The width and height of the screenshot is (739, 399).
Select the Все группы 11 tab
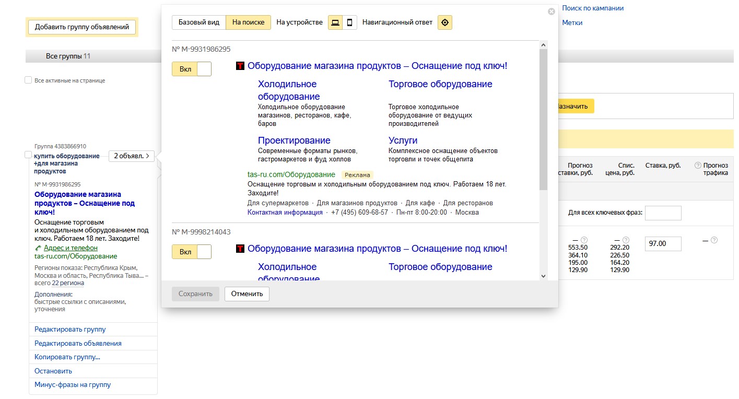click(68, 56)
